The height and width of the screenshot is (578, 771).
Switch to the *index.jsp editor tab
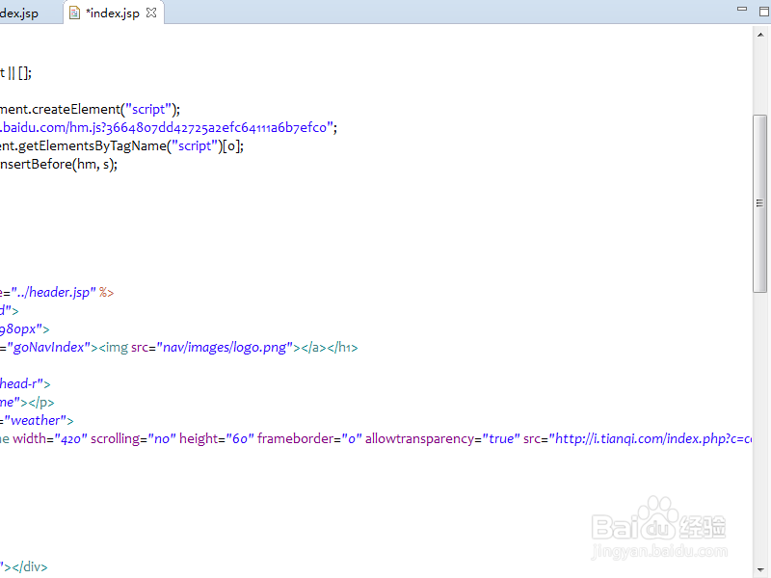(x=113, y=13)
